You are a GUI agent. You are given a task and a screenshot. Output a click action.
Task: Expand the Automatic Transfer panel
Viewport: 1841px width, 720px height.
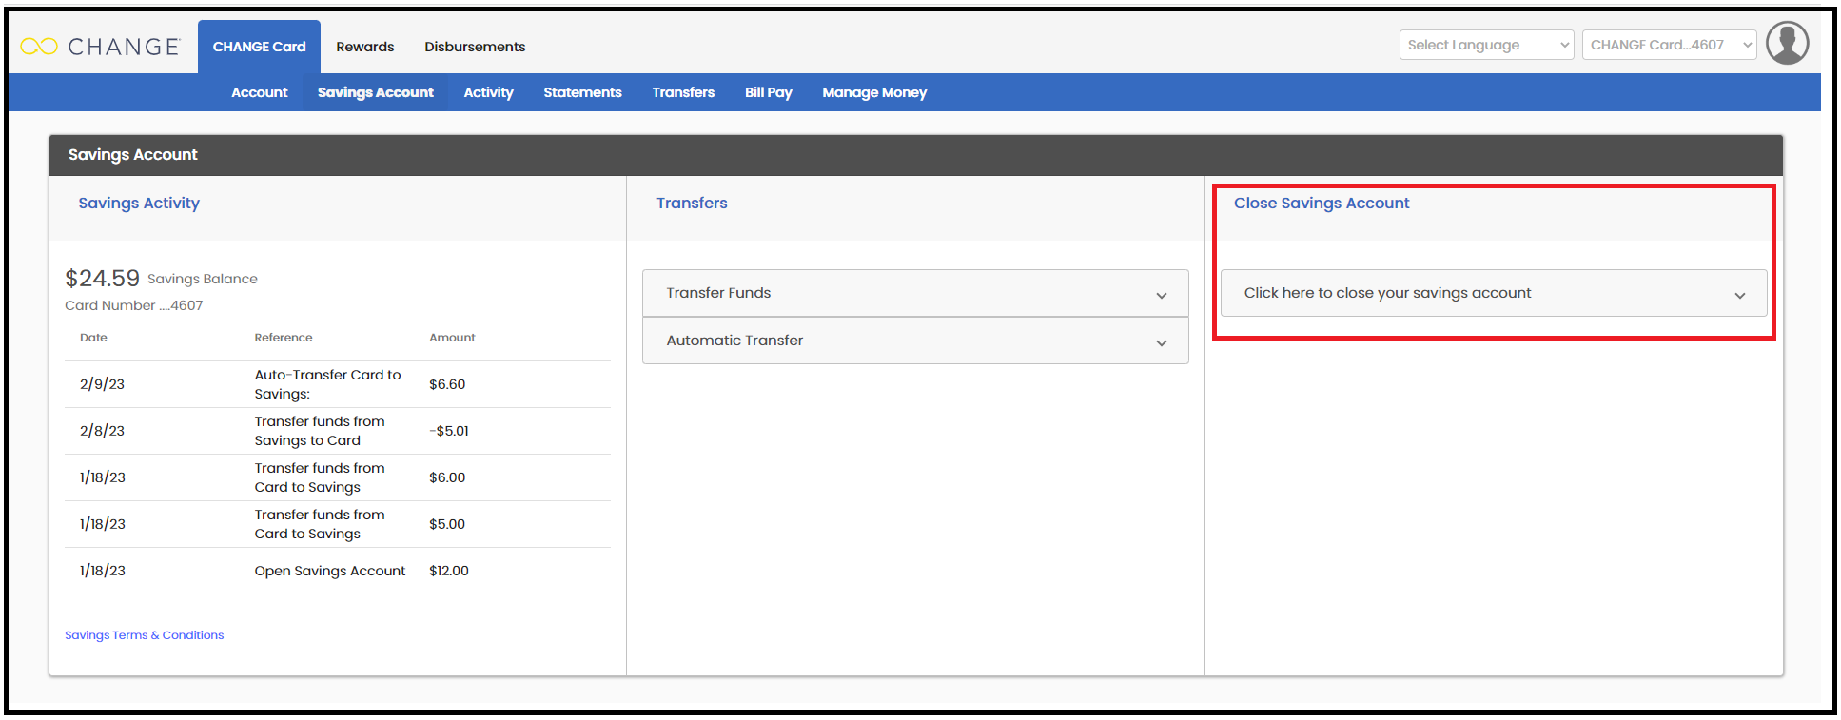coord(915,341)
